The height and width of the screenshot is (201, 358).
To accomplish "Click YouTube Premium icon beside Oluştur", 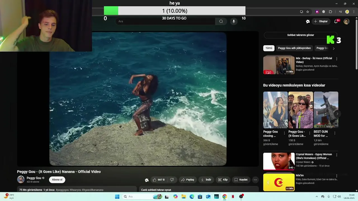I will (x=308, y=21).
